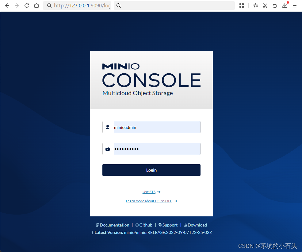Open the browser hamburger menu
Image resolution: width=302 pixels, height=252 pixels.
[x=294, y=6]
